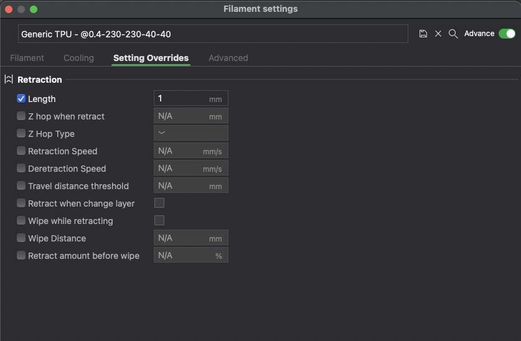Enable the Wipe Distance override checkbox
Image resolution: width=521 pixels, height=341 pixels.
21,238
